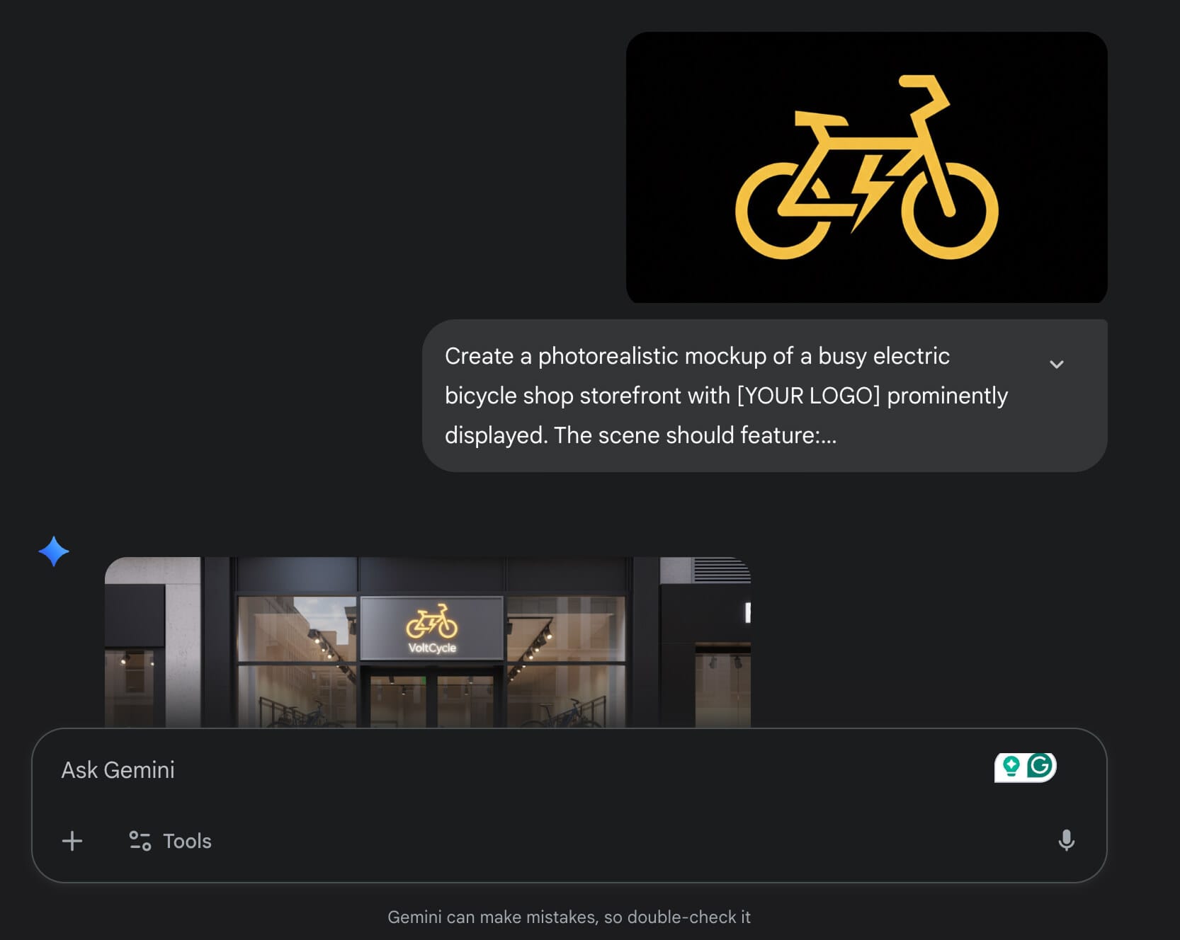The width and height of the screenshot is (1180, 940).
Task: Click the microphone icon for voice input
Action: point(1066,841)
